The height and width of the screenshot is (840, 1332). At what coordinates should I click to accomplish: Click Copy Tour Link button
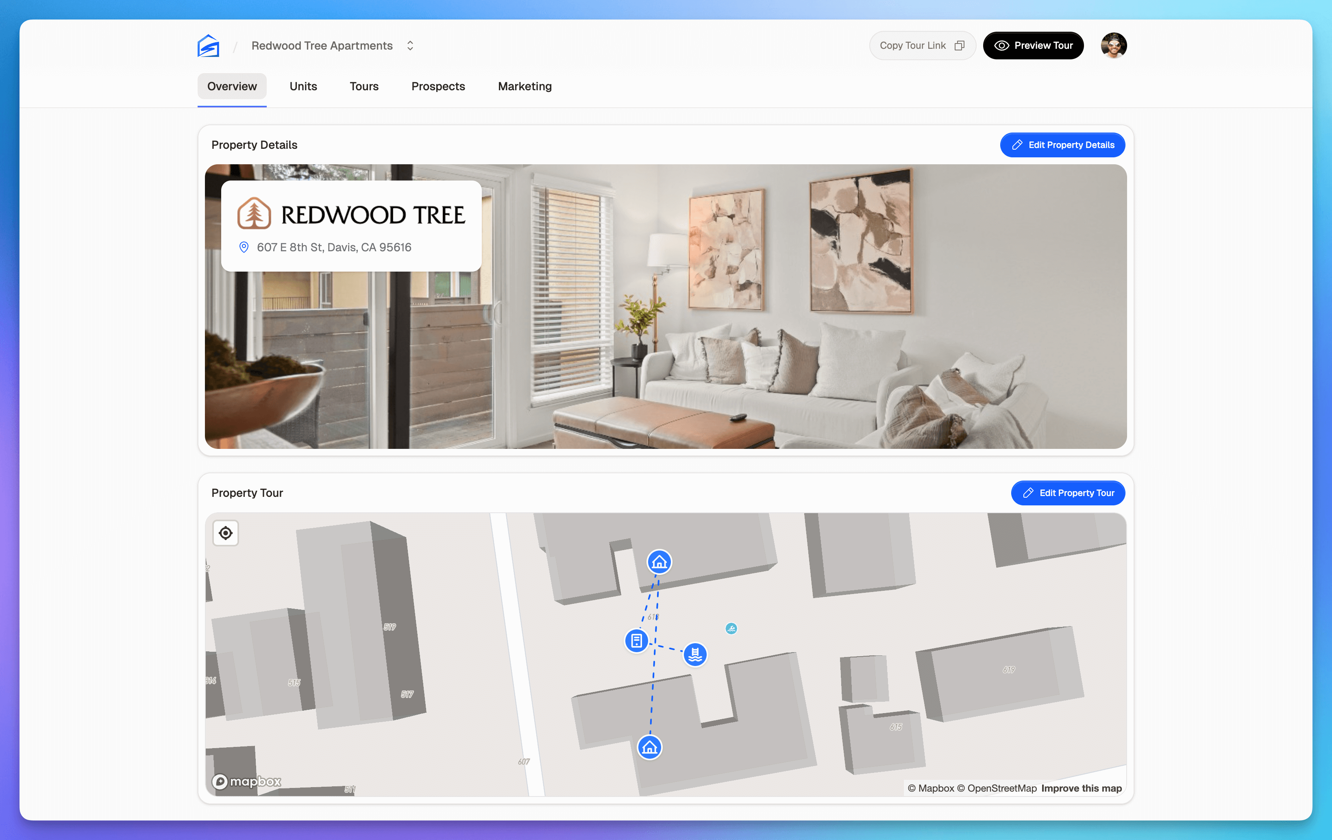pos(922,46)
